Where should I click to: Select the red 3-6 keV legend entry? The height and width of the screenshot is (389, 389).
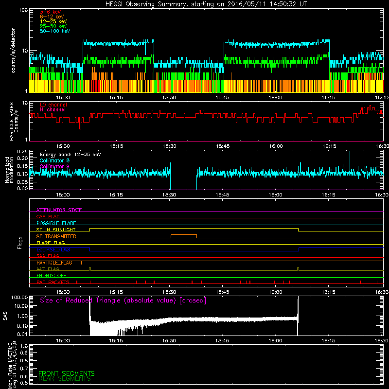pos(51,12)
